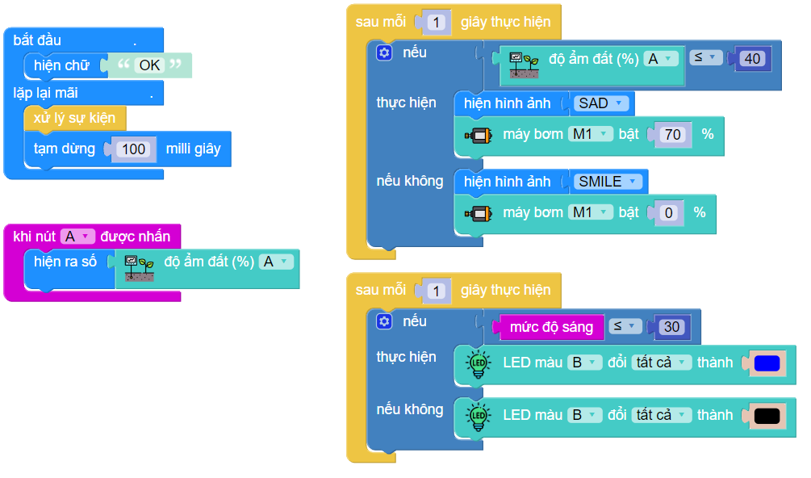Click the gear icon on the brightness if-block

[x=384, y=321]
